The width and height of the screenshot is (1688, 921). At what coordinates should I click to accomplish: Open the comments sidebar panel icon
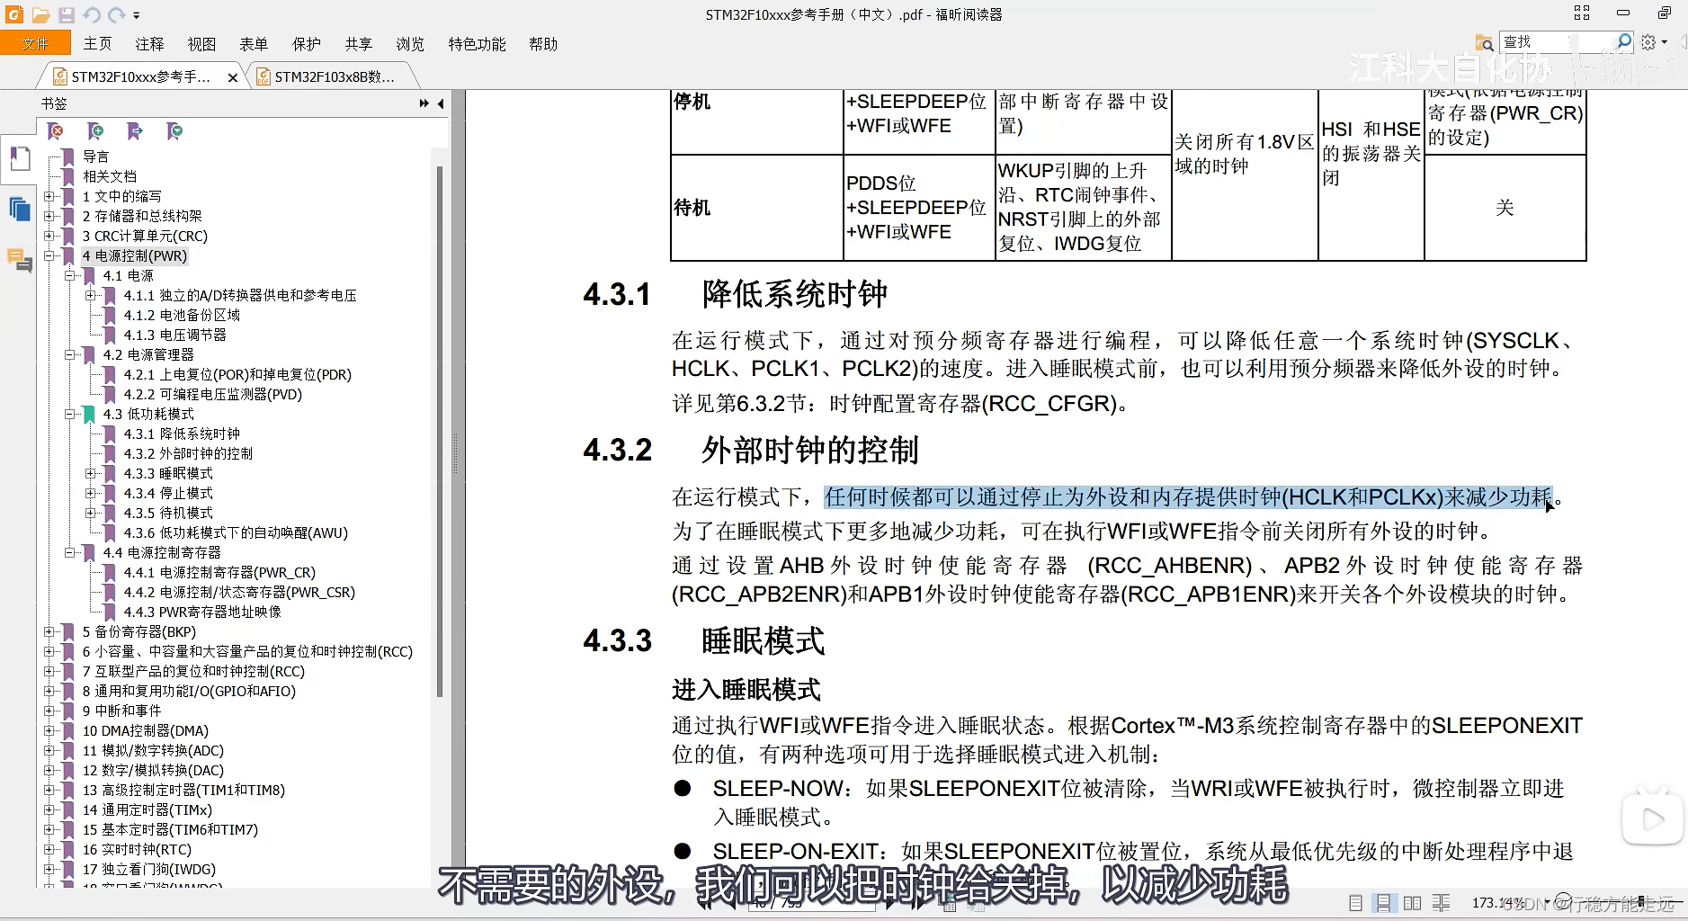point(20,260)
